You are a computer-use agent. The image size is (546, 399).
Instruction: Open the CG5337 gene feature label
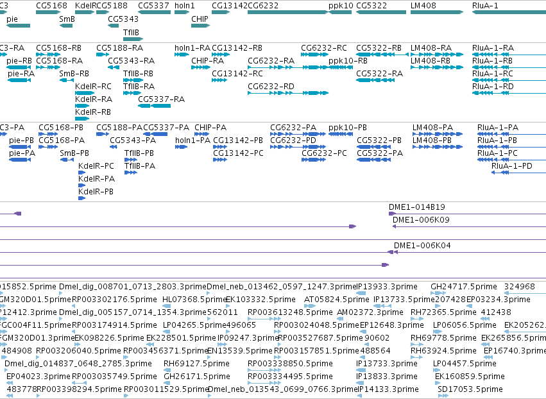click(x=153, y=6)
